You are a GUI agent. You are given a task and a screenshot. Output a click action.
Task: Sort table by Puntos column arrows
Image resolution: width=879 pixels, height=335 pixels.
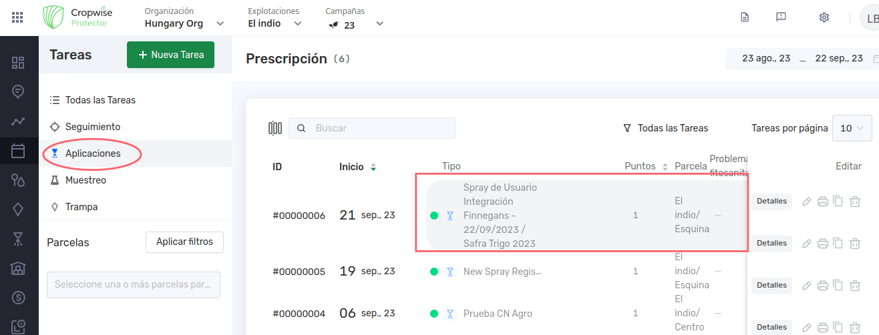point(665,167)
